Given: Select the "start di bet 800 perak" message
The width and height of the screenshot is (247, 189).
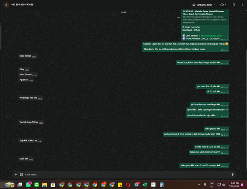Looking at the screenshot, I should (204, 166).
